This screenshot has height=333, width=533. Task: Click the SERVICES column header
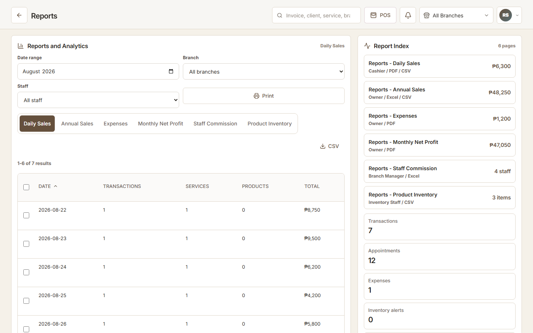pyautogui.click(x=197, y=186)
